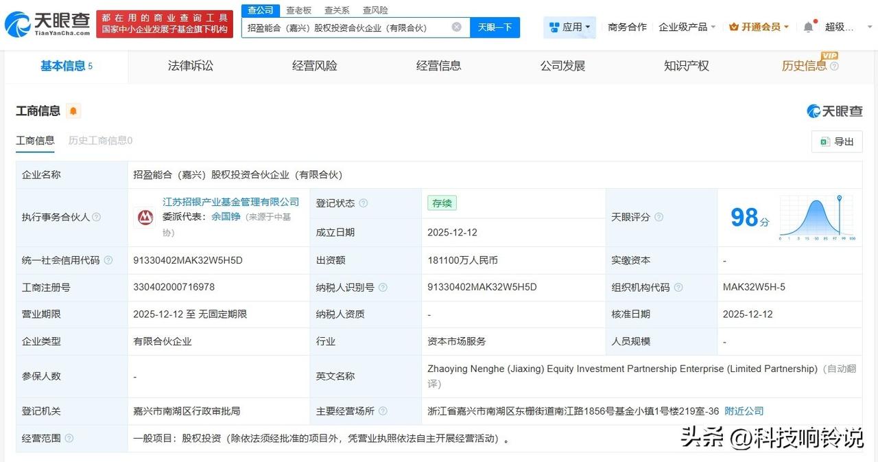Open the 余国铮 representative link
This screenshot has height=462, width=878.
(226, 216)
